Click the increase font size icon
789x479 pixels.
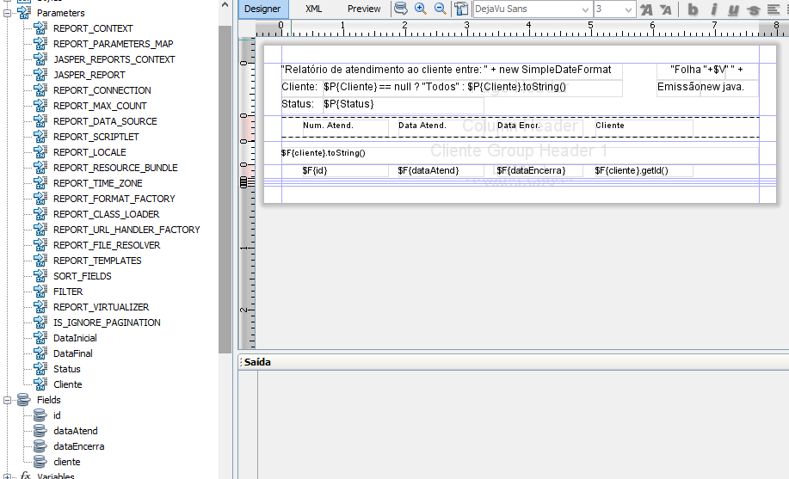pos(646,9)
